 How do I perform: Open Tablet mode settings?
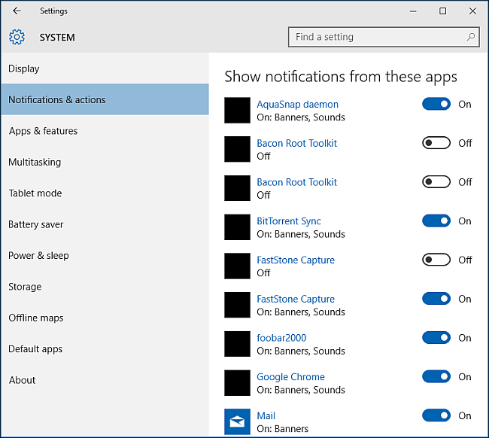[x=105, y=193]
